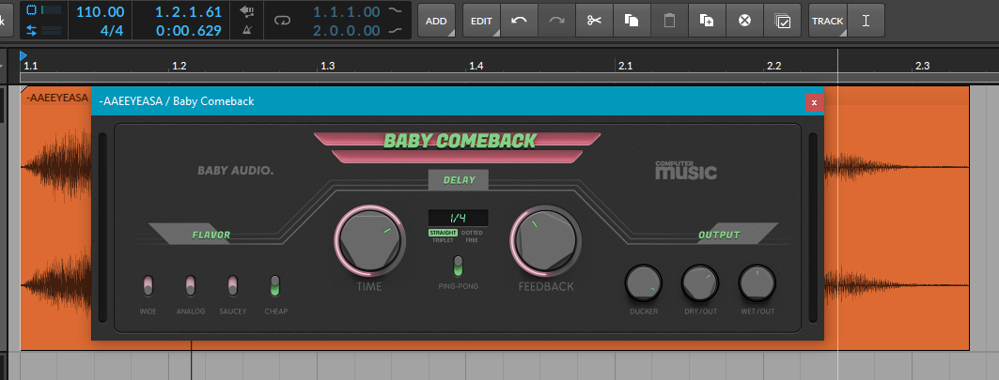
Task: Click the TIME knob
Action: pos(370,240)
